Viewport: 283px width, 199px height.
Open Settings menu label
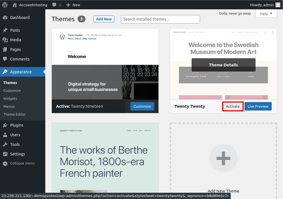18,154
